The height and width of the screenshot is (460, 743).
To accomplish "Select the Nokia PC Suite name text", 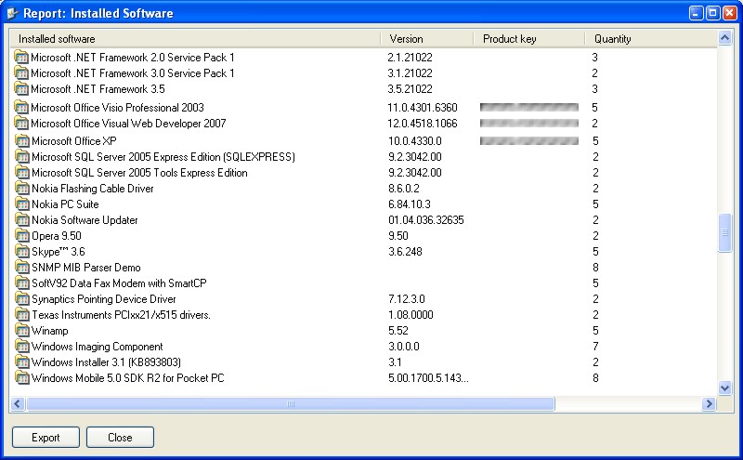I will [x=65, y=204].
